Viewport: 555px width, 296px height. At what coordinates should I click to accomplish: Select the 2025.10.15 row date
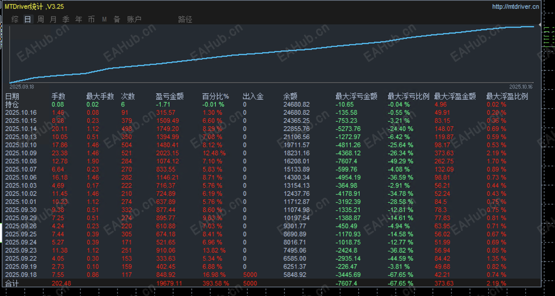click(x=21, y=121)
